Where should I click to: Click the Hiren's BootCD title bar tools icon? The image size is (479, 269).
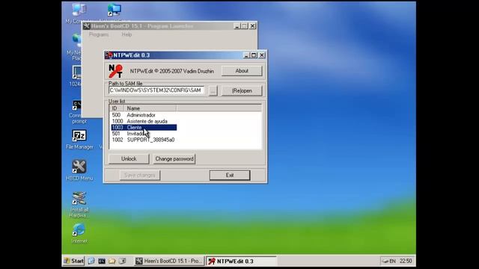click(87, 26)
